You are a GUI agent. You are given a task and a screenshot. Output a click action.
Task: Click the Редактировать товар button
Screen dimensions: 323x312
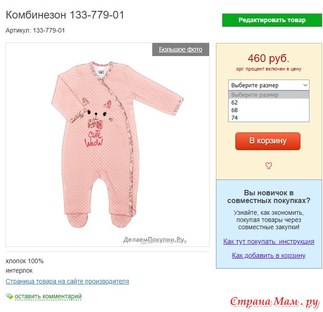click(272, 20)
